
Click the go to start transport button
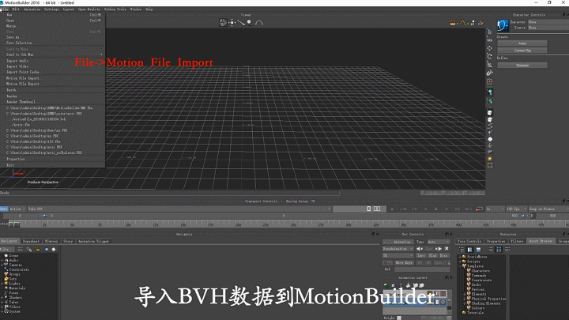(x=403, y=209)
